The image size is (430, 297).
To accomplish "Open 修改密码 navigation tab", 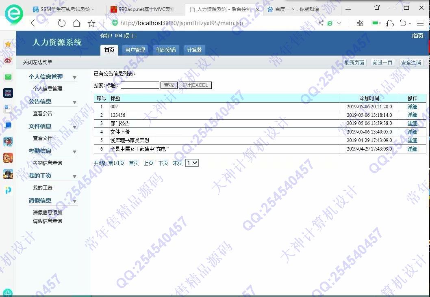I will coord(166,50).
